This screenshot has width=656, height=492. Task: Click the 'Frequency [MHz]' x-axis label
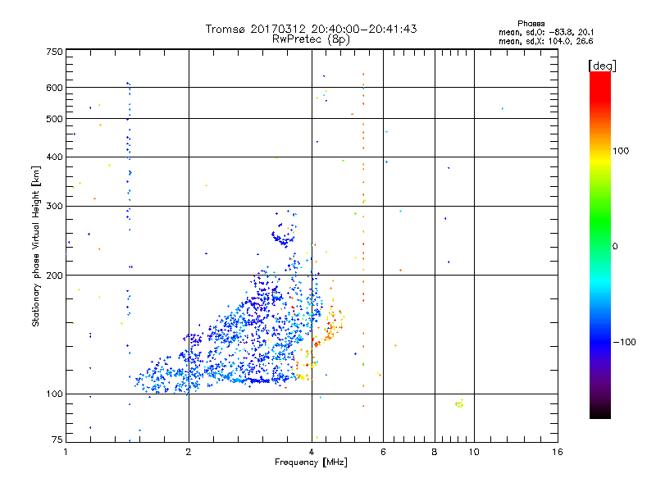[311, 462]
